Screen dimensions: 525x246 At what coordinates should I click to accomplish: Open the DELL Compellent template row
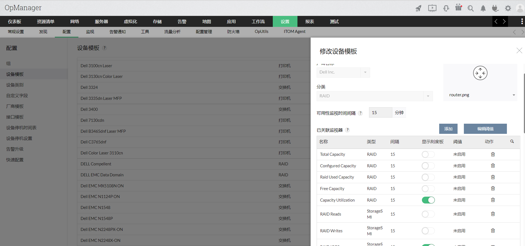coord(194,164)
